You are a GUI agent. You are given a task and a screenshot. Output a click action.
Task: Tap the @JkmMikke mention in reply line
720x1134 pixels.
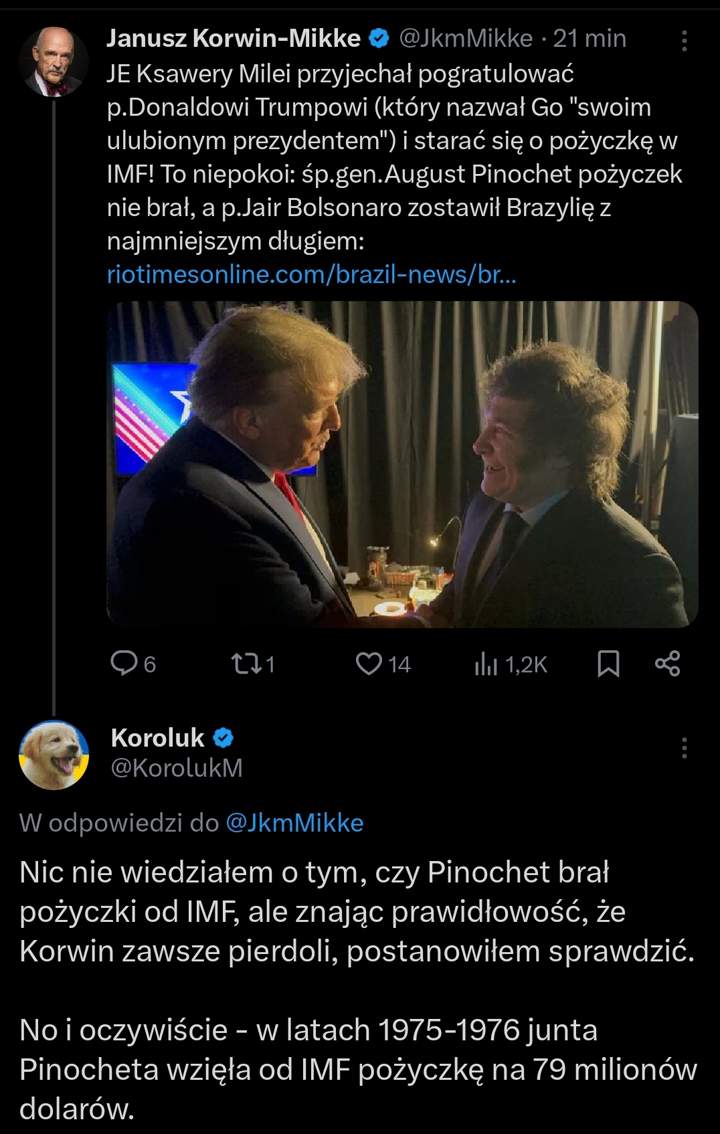(294, 823)
